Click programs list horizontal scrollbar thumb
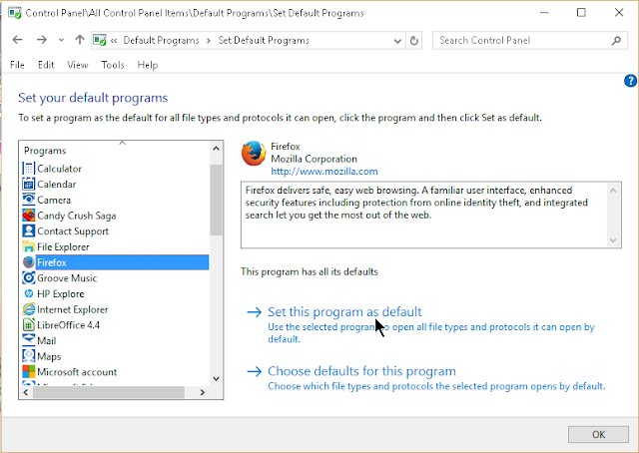 point(109,392)
